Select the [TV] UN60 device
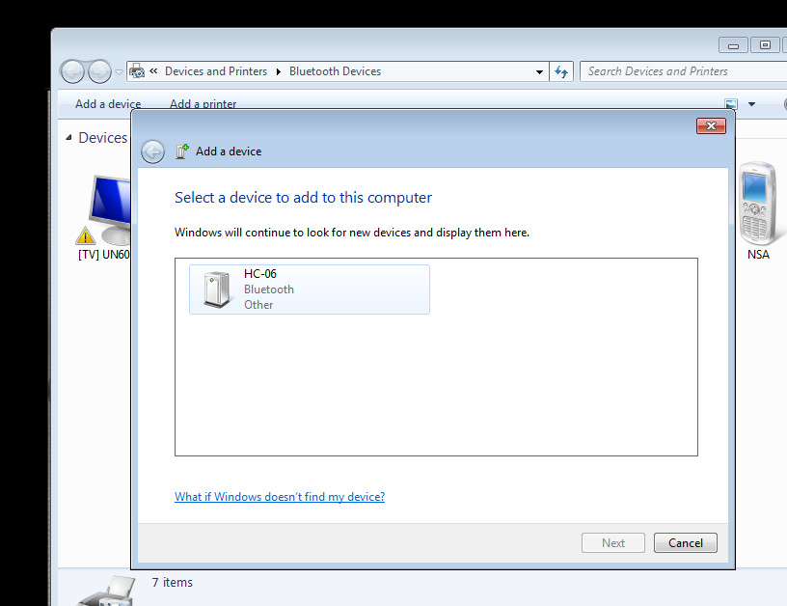Image resolution: width=787 pixels, height=606 pixels. pyautogui.click(x=104, y=218)
